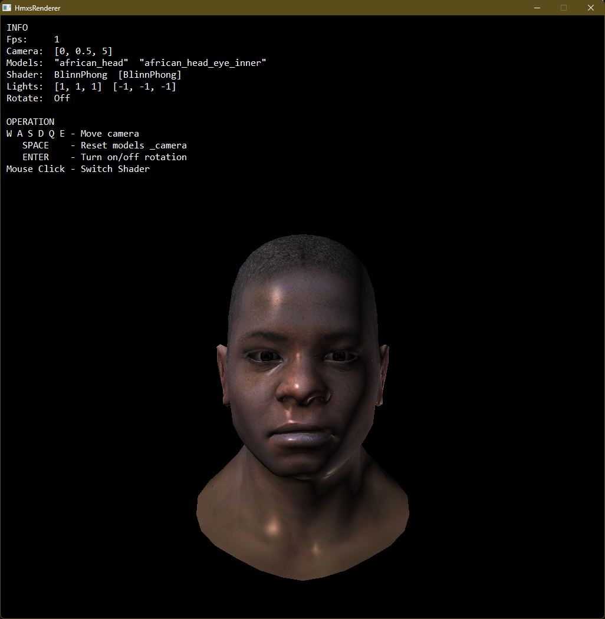Screen dimensions: 605x619
Task: Minimize the HmxsRenderer window
Action: pos(537,8)
